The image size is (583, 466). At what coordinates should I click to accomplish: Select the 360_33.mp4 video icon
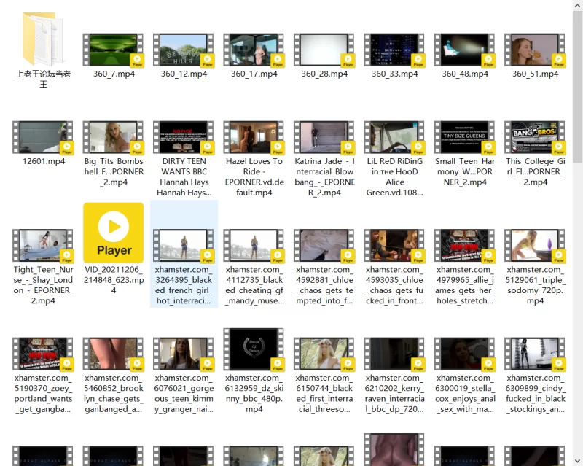coord(394,50)
